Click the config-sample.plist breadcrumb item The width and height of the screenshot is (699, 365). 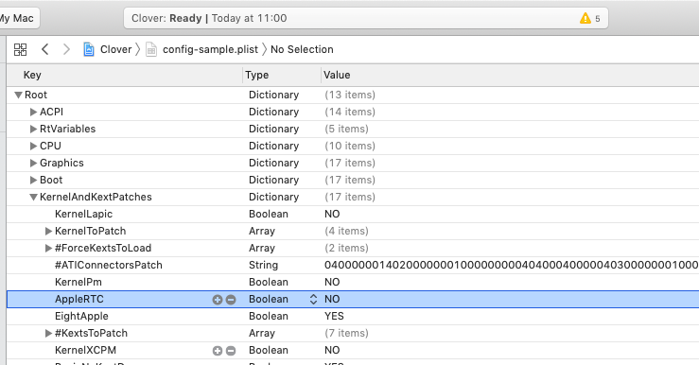[x=210, y=49]
